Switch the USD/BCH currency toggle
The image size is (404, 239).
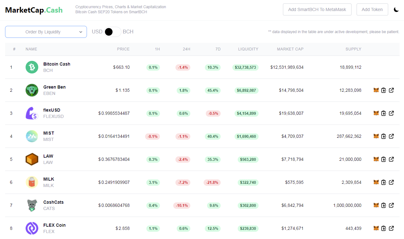[x=113, y=32]
